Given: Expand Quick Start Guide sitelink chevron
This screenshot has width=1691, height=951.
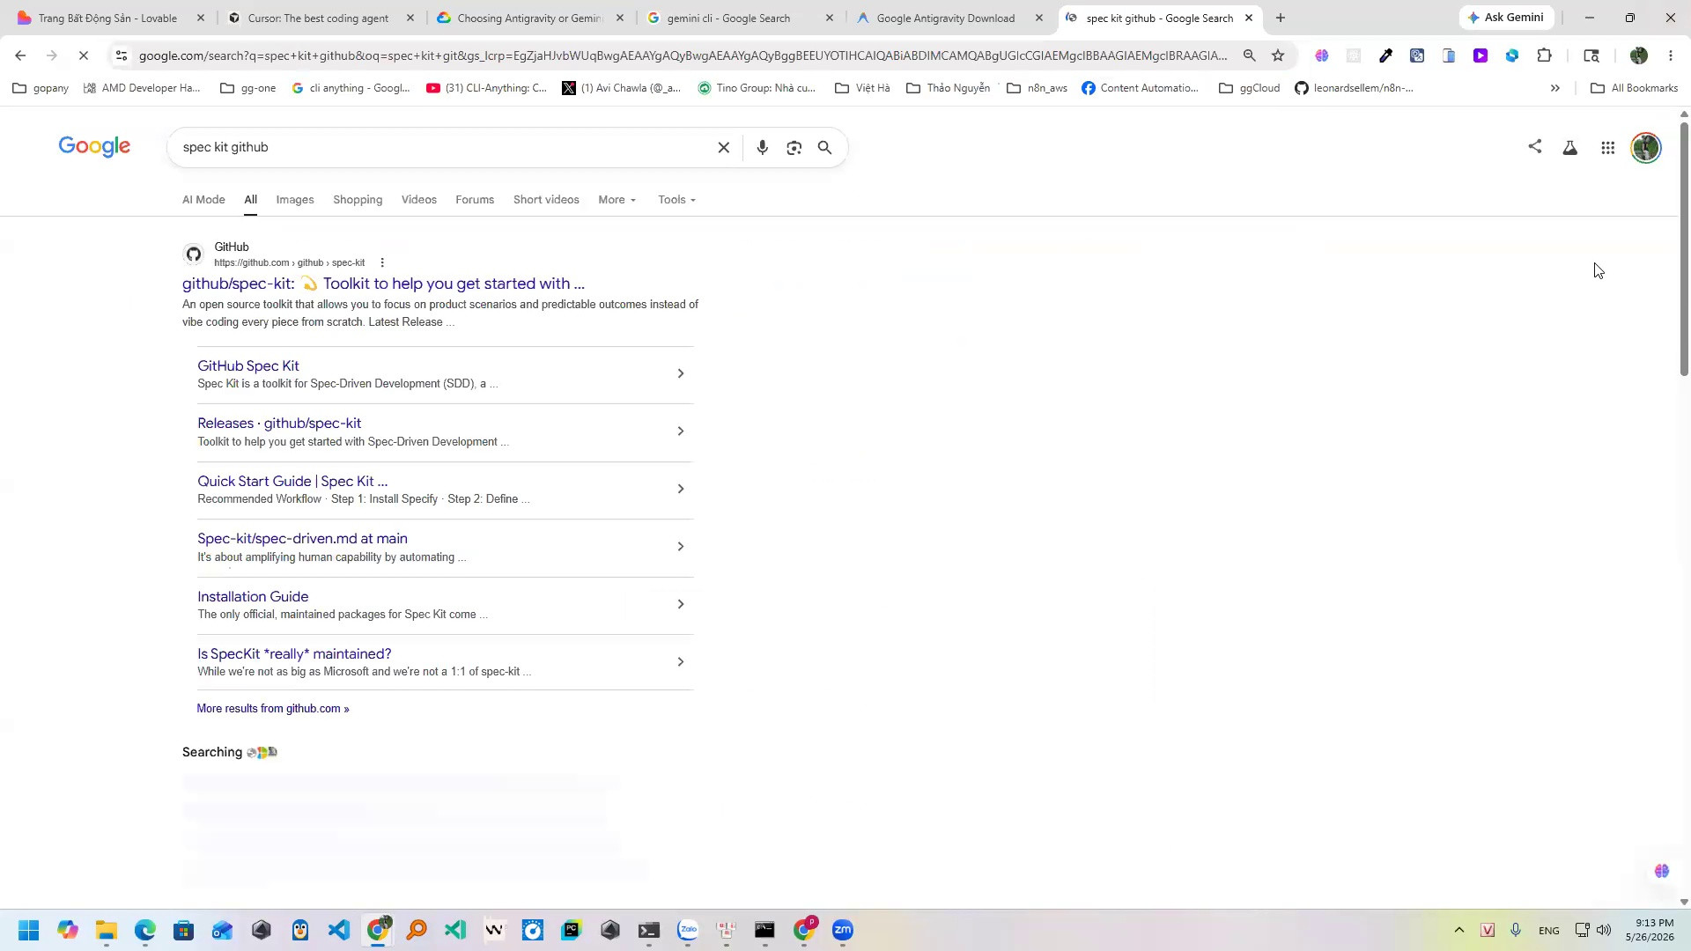Looking at the screenshot, I should click(x=680, y=489).
